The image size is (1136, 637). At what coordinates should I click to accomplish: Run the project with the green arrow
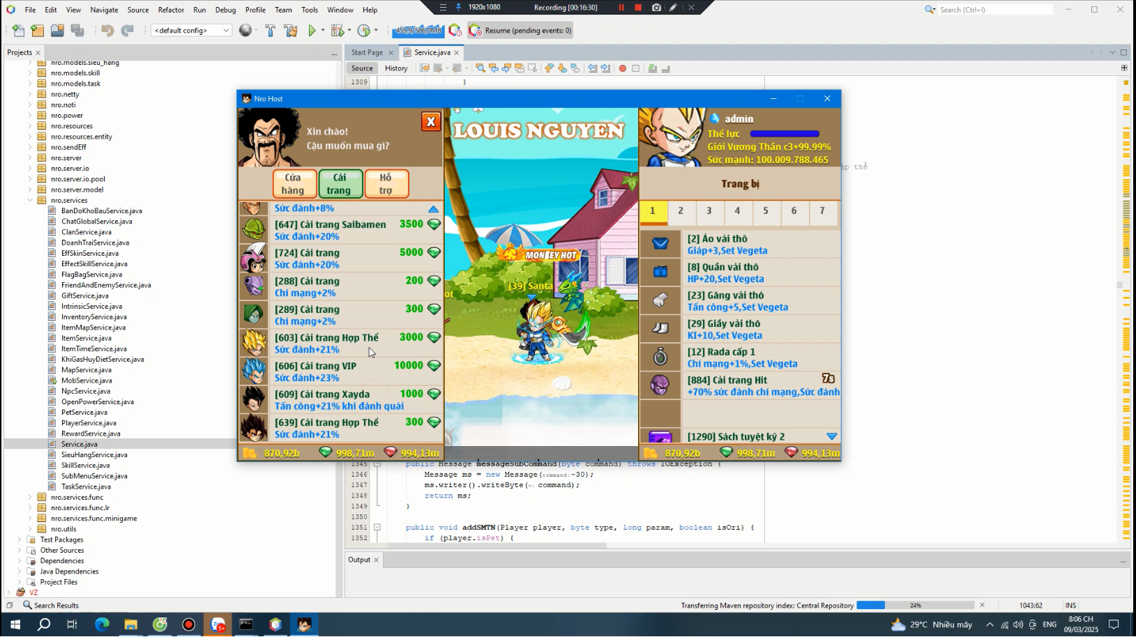point(312,31)
